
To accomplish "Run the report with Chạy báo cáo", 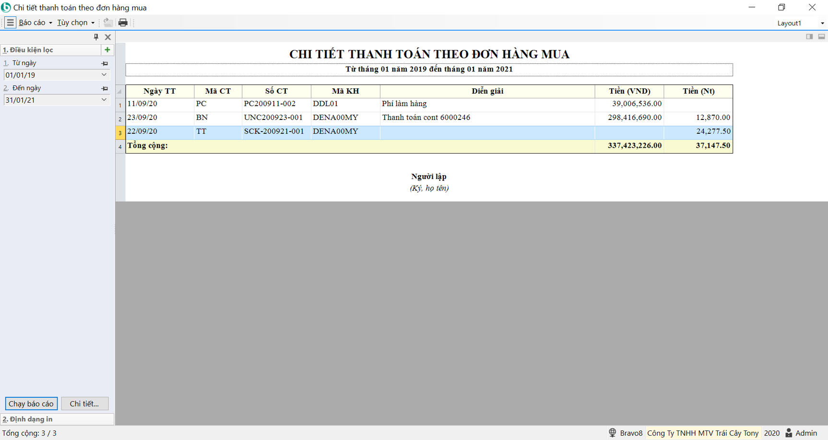I will tap(31, 404).
